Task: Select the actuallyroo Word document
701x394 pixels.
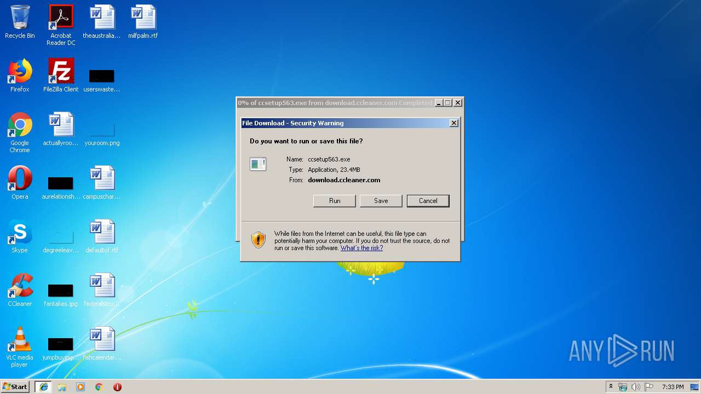Action: click(x=61, y=129)
